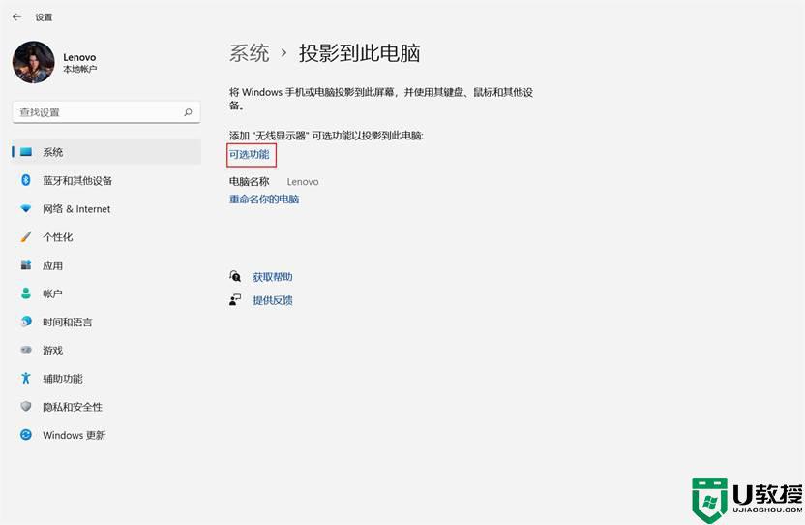
Task: Click the Apps icon in sidebar
Action: 26,265
